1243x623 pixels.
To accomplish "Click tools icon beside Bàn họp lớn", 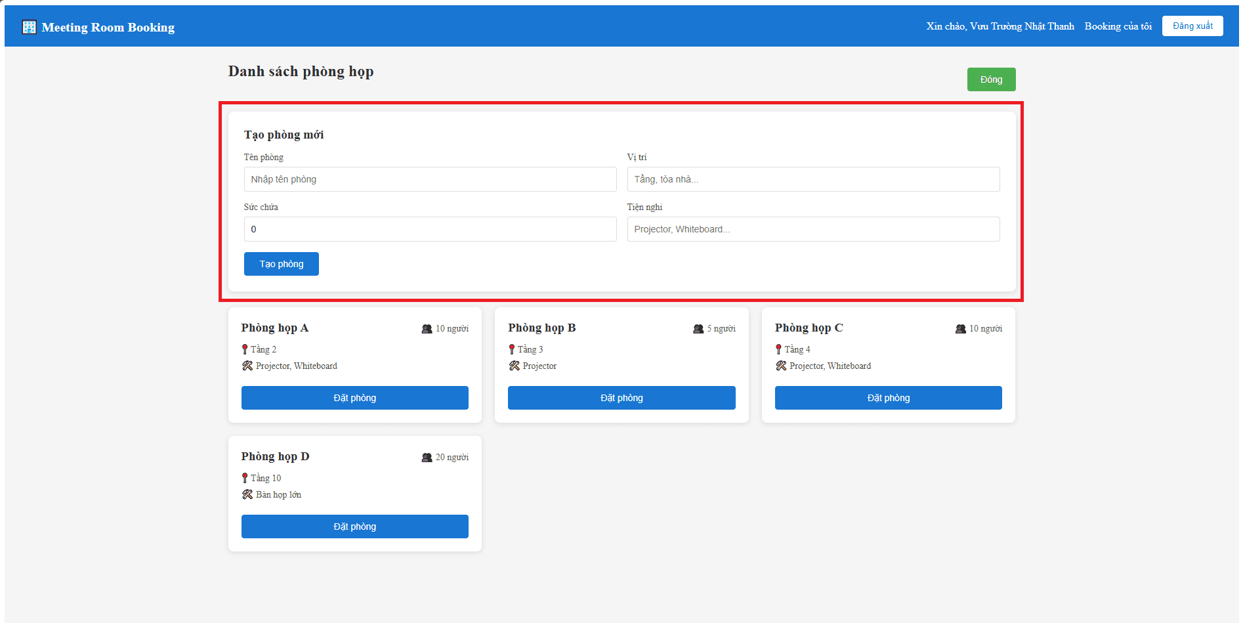I will point(247,494).
